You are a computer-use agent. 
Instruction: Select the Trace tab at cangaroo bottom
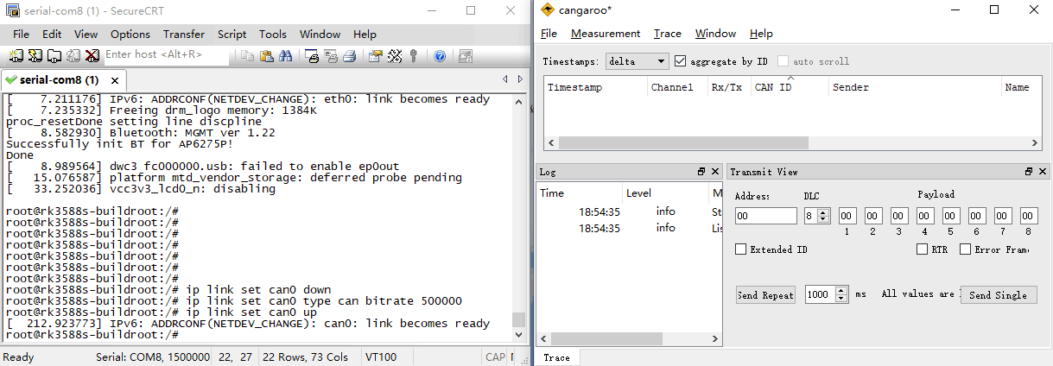[557, 357]
